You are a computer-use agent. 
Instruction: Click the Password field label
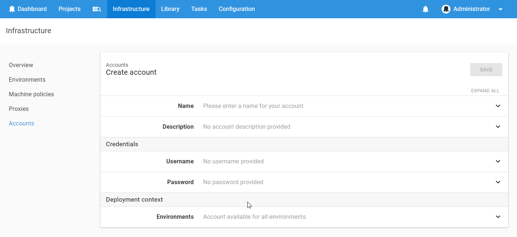(x=180, y=182)
